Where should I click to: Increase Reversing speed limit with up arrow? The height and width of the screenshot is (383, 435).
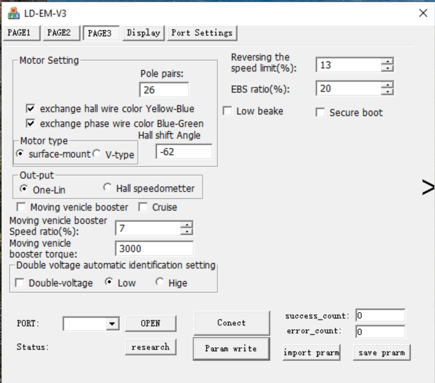pos(387,61)
